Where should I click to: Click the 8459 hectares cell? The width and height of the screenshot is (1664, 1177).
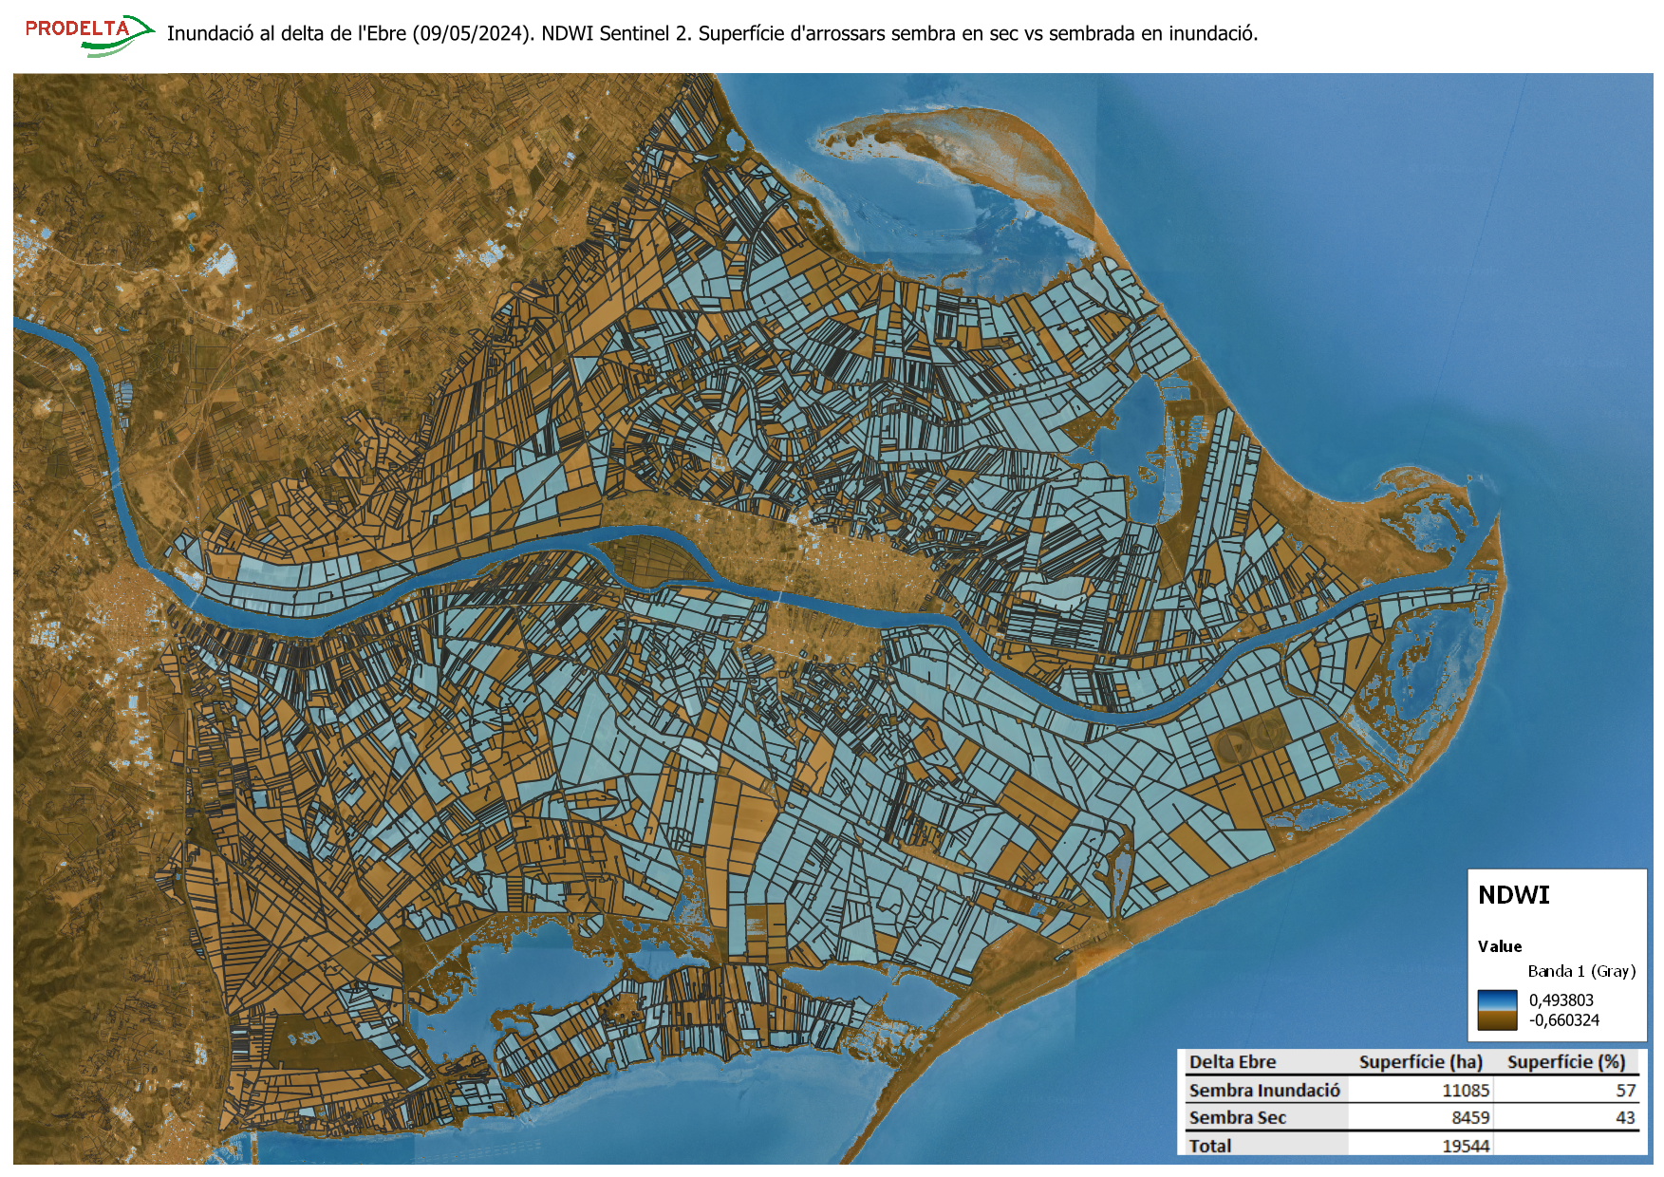pos(1470,1118)
